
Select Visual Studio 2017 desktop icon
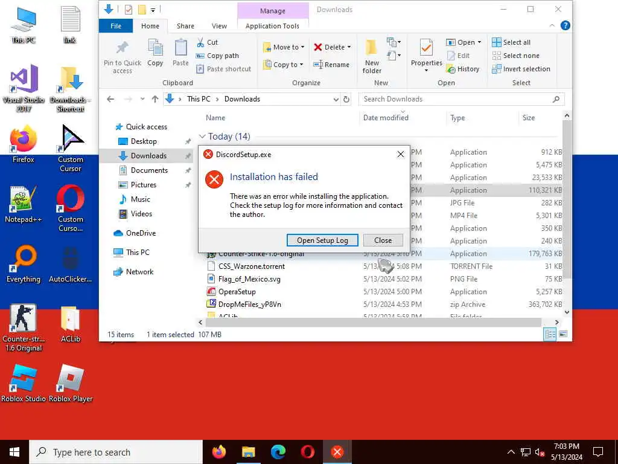(x=24, y=89)
